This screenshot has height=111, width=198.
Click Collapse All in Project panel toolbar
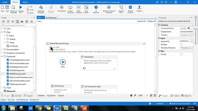tap(8, 22)
